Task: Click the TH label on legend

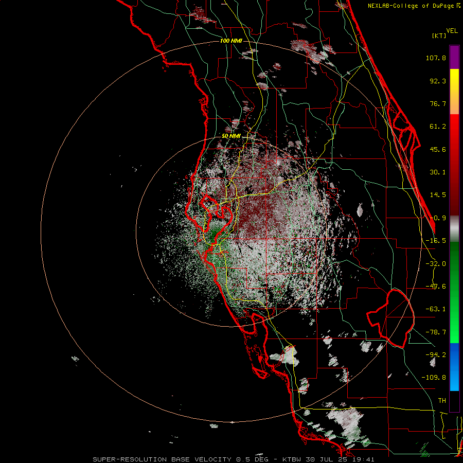Action: [442, 401]
